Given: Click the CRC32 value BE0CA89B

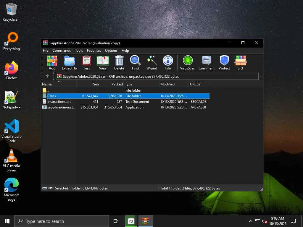Looking at the screenshot, I should 199,102.
